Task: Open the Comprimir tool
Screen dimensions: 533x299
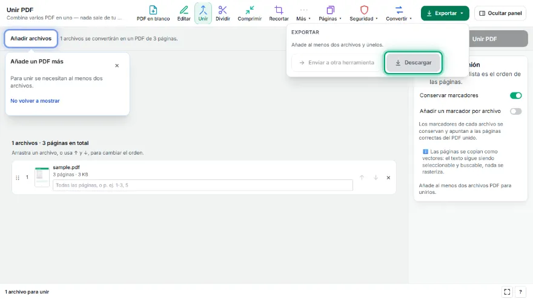Action: [x=250, y=13]
